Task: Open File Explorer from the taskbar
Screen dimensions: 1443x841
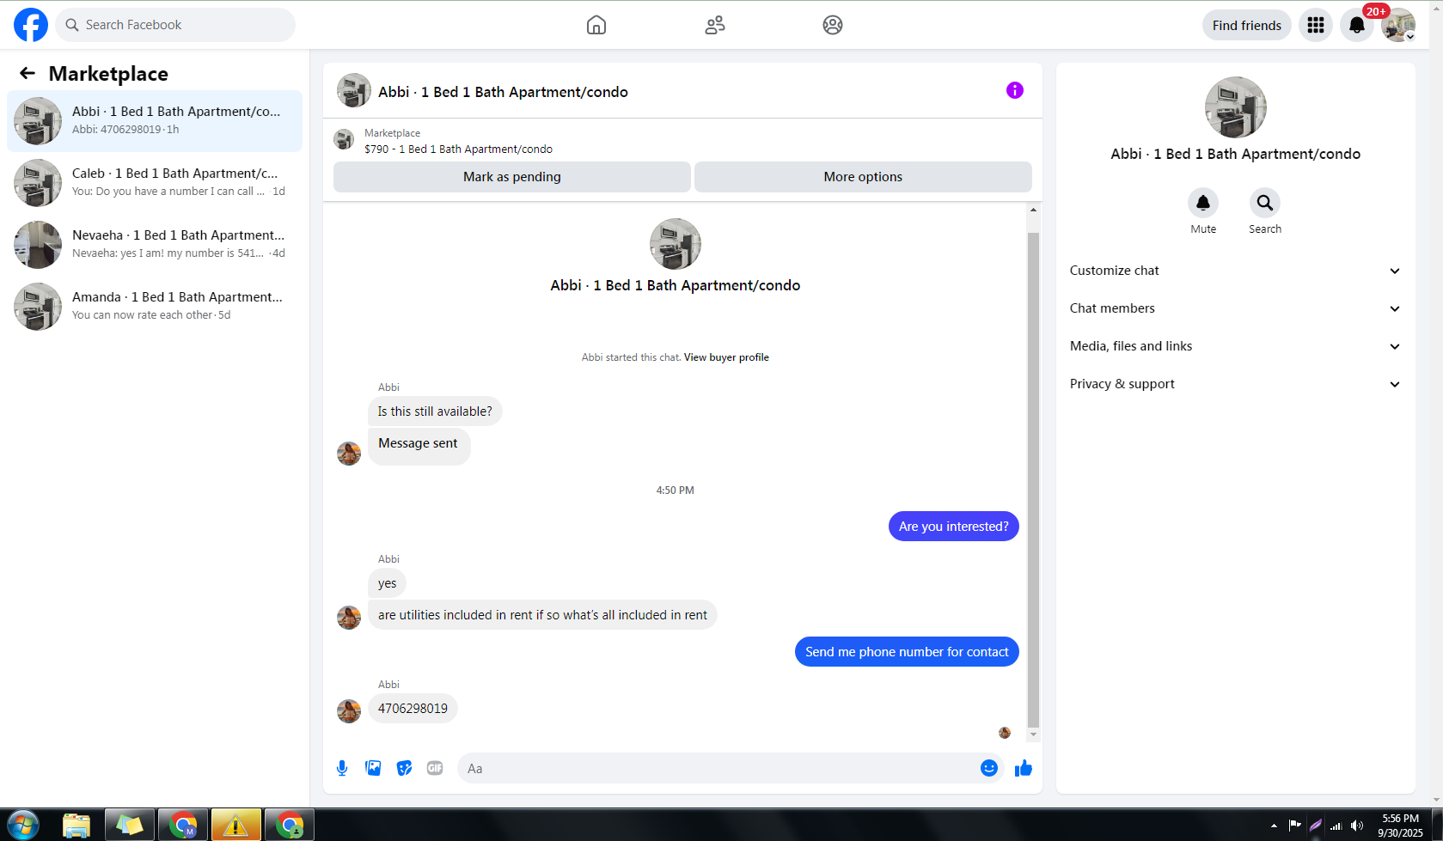Action: [76, 826]
